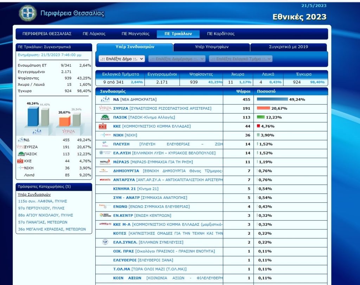Click the ΣΥΜ - ΑΝΑΤΡ party link
This screenshot has height=285, width=360.
(x=150, y=197)
